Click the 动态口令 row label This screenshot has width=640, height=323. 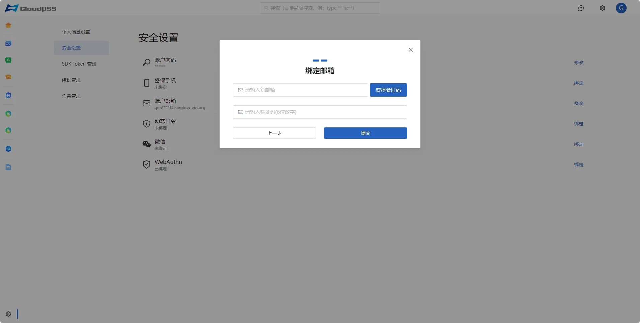click(x=165, y=121)
